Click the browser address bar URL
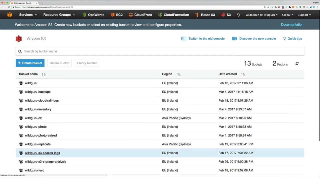Image resolution: width=320 pixels, height=180 pixels. [x=47, y=7]
